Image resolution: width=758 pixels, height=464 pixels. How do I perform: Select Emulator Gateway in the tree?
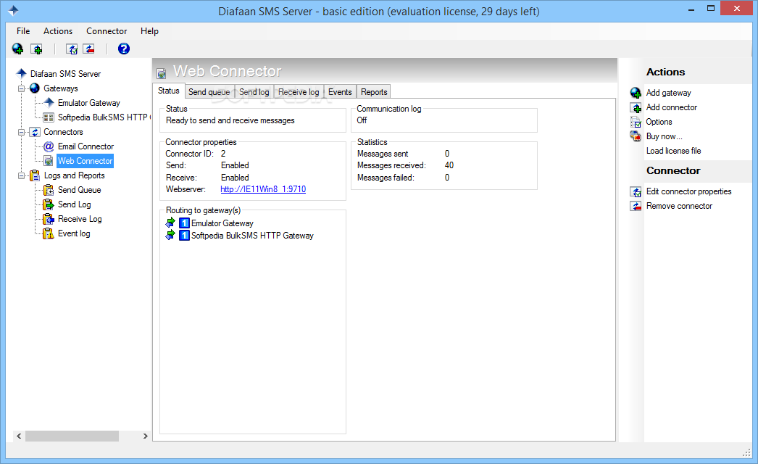click(x=89, y=102)
